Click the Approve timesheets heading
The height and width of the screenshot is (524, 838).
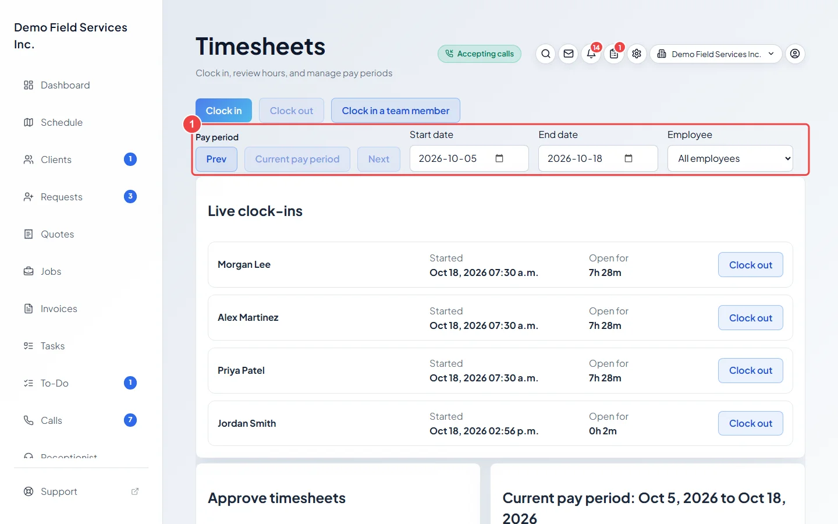click(x=276, y=498)
